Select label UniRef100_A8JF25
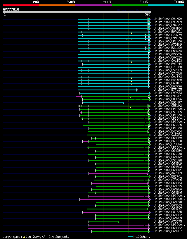 pos(168,212)
